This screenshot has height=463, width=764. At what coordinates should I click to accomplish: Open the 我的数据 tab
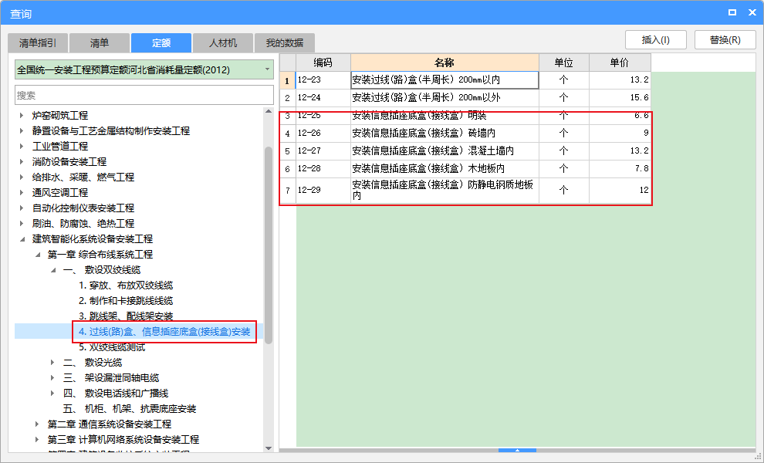coord(285,43)
